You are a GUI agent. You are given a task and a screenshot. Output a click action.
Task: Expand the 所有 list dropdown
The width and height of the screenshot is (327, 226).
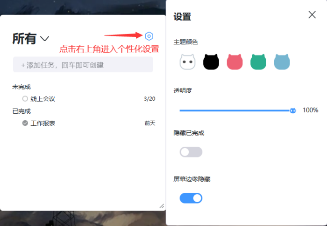tap(45, 39)
